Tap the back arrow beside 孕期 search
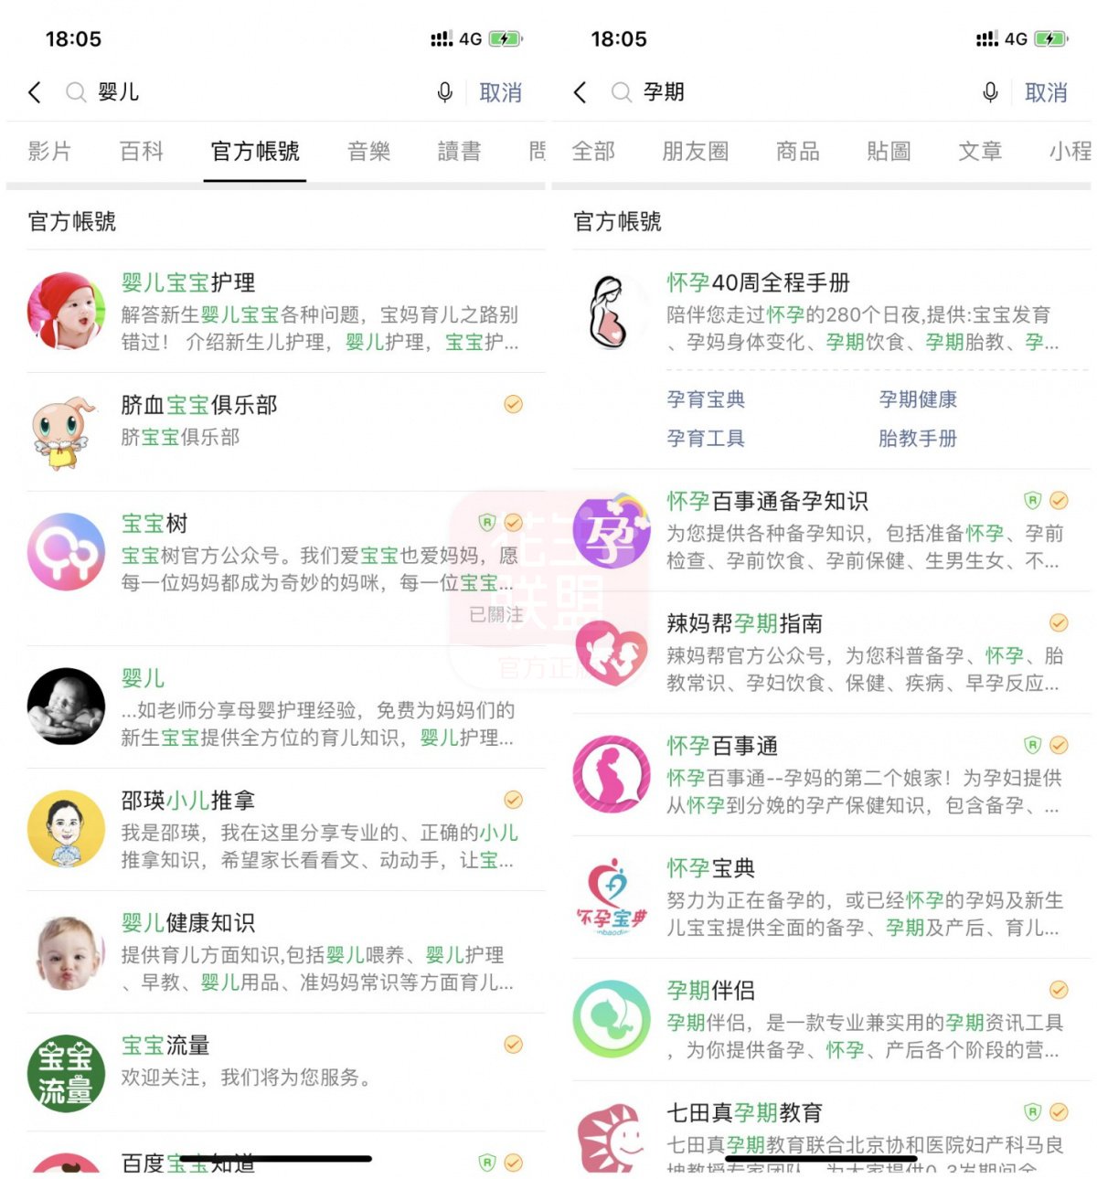1097x1179 pixels. point(580,92)
